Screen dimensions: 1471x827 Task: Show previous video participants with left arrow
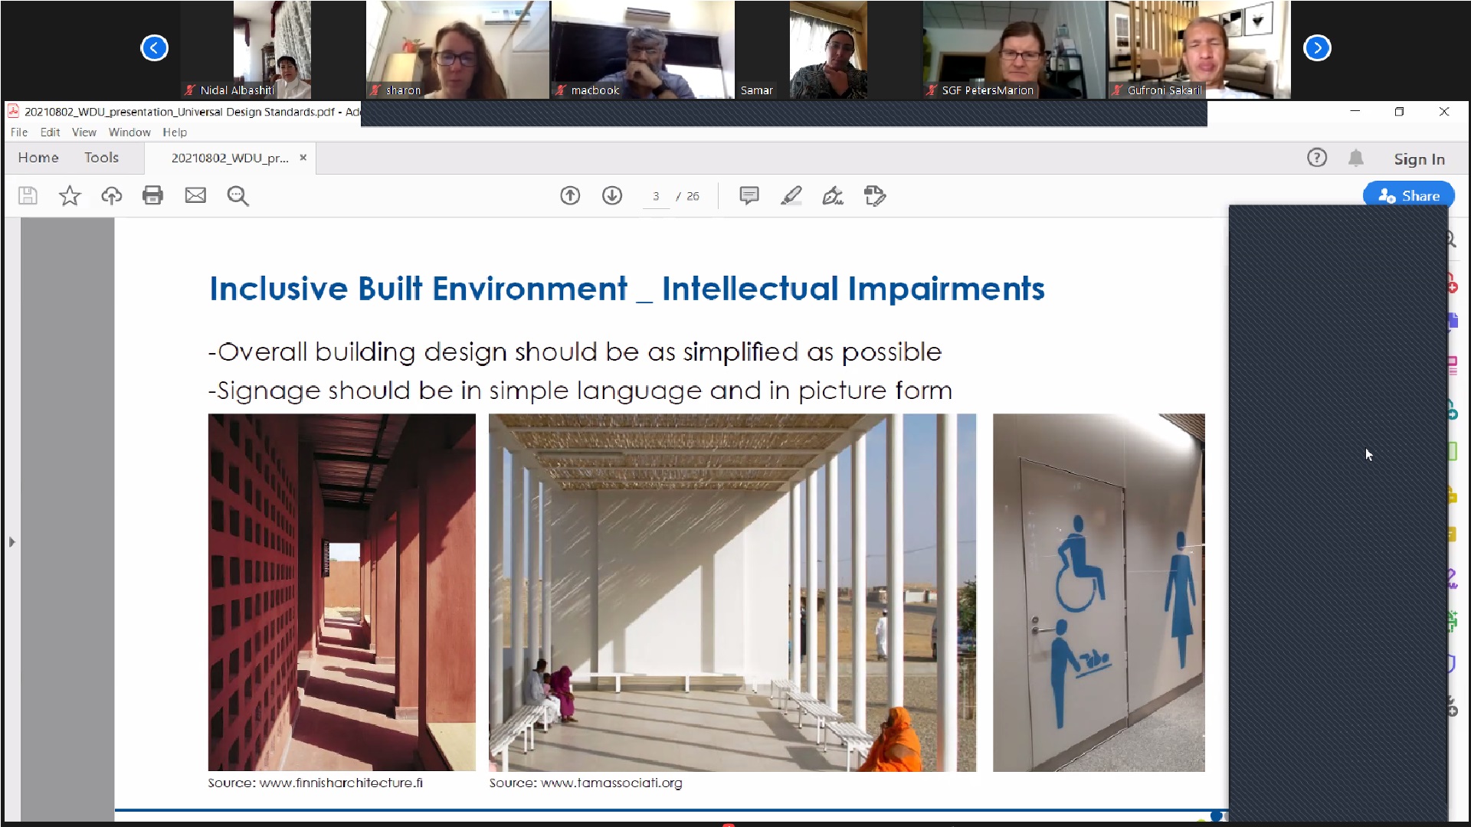[x=154, y=48]
